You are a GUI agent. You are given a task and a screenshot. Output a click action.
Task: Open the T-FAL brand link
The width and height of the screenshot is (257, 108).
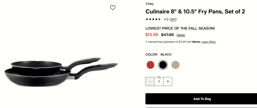(150, 4)
